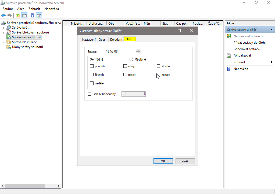Toggle the Action pane toolbar icon
Image resolution: width=275 pixels, height=194 pixels.
39,15
